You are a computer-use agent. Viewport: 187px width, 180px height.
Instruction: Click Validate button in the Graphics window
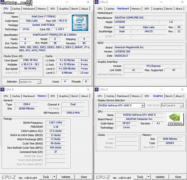pyautogui.click(x=160, y=177)
